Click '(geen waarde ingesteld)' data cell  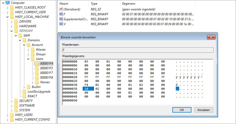(x=139, y=9)
